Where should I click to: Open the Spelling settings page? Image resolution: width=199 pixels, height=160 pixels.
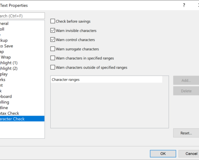[x=22, y=102]
